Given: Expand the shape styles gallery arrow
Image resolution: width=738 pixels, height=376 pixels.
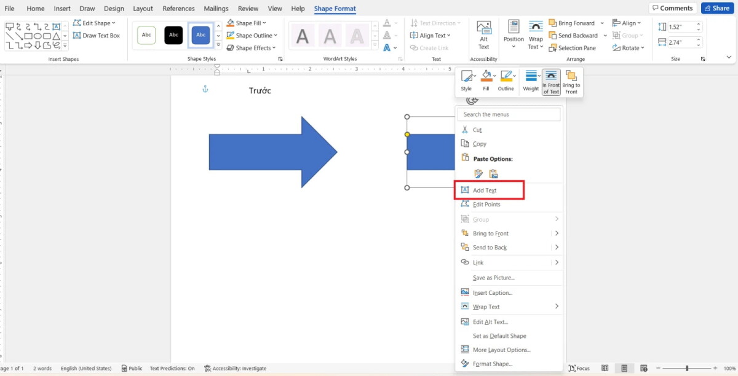Looking at the screenshot, I should pyautogui.click(x=218, y=45).
